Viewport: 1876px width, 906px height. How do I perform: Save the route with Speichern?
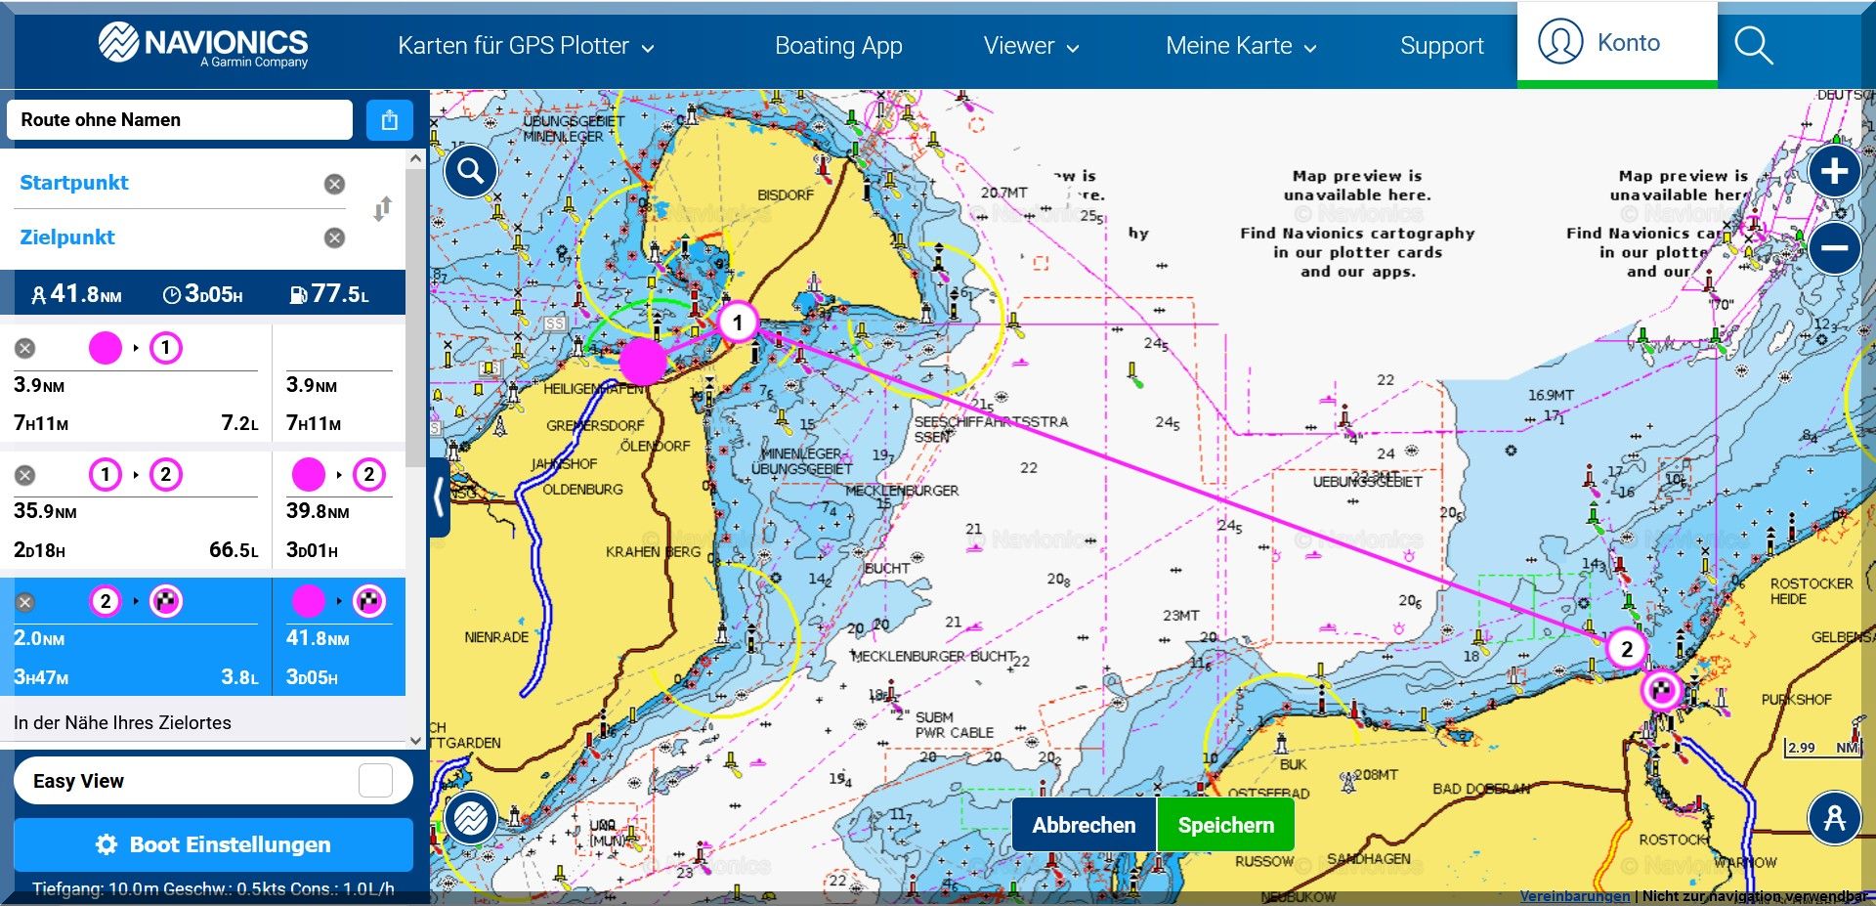tap(1225, 825)
